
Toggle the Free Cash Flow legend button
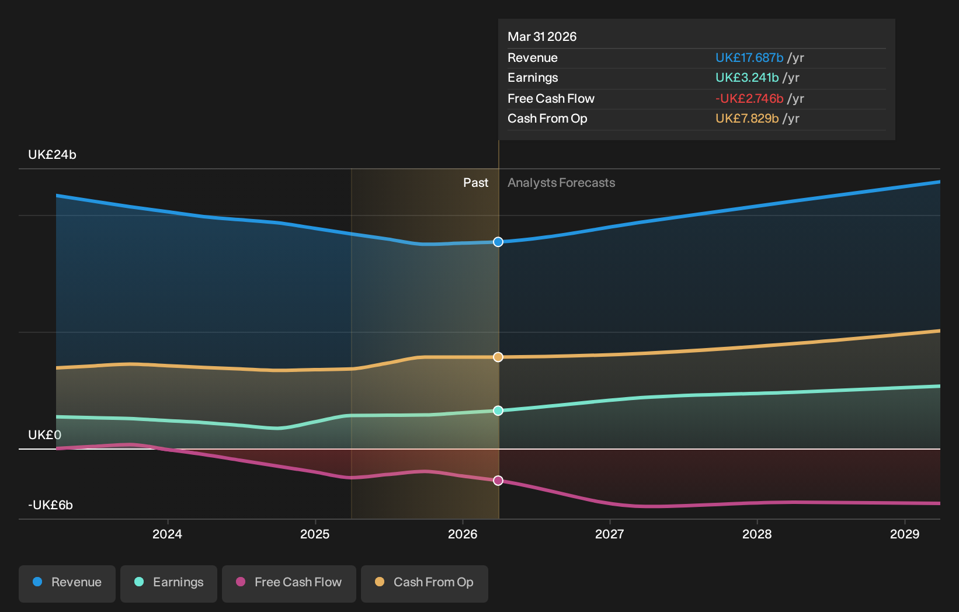click(x=289, y=583)
